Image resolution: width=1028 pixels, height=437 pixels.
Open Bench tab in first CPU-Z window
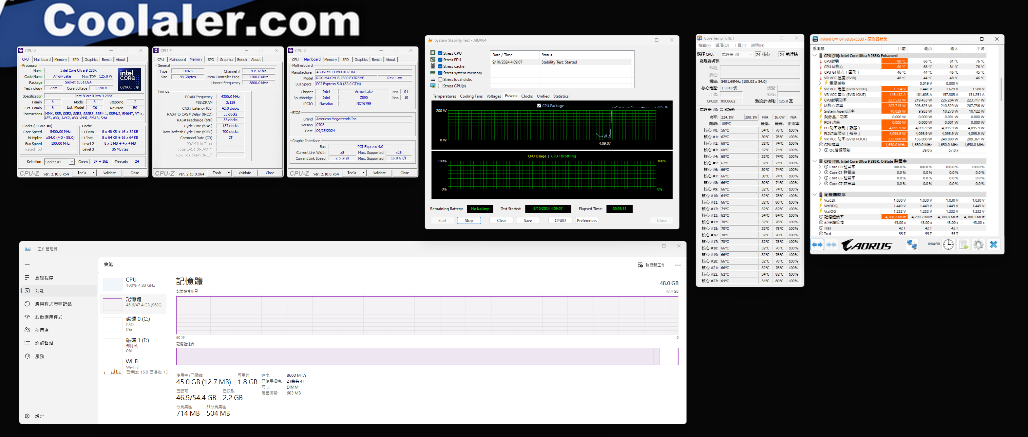106,59
